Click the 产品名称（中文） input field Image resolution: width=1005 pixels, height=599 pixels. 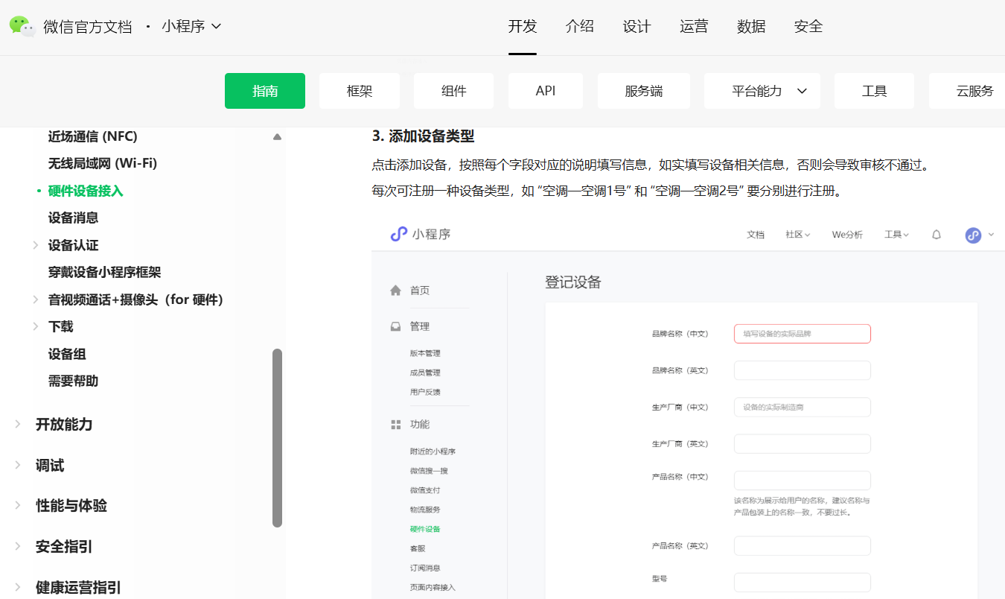click(803, 481)
